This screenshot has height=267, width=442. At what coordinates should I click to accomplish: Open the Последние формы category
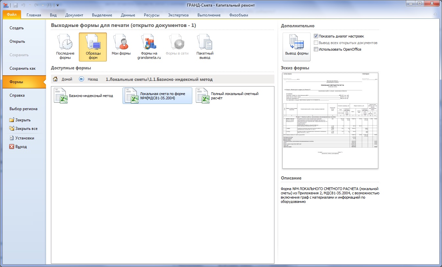point(65,47)
